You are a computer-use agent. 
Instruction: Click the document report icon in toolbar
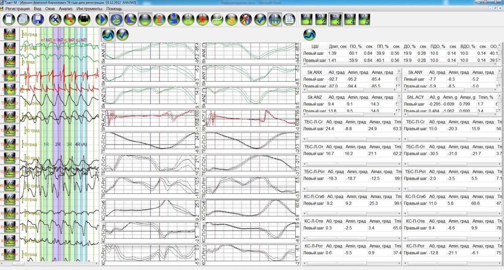[x=289, y=20]
